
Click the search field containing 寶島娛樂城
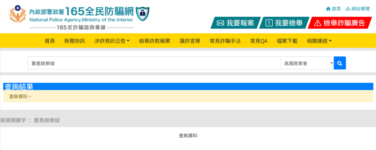pos(154,63)
